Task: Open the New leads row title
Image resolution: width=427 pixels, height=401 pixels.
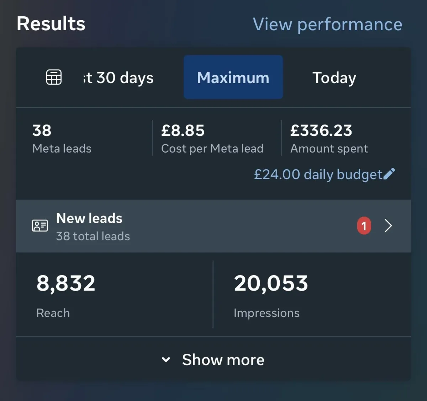Action: pos(89,218)
